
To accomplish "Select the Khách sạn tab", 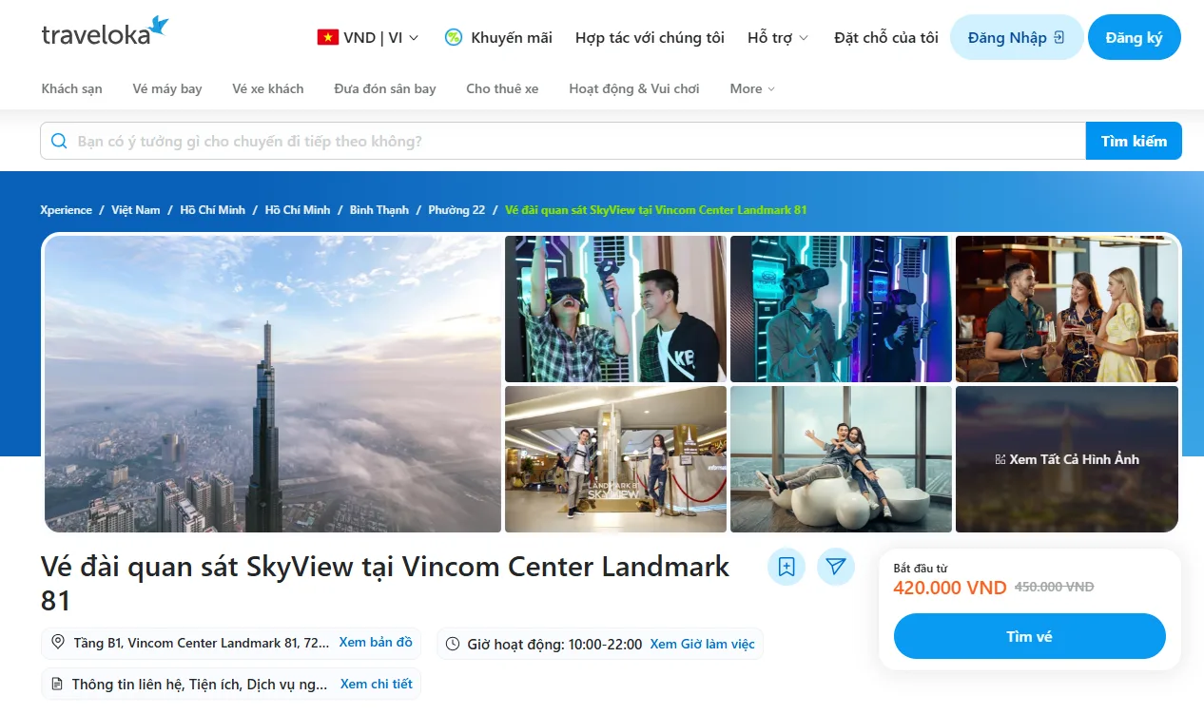I will (x=71, y=88).
